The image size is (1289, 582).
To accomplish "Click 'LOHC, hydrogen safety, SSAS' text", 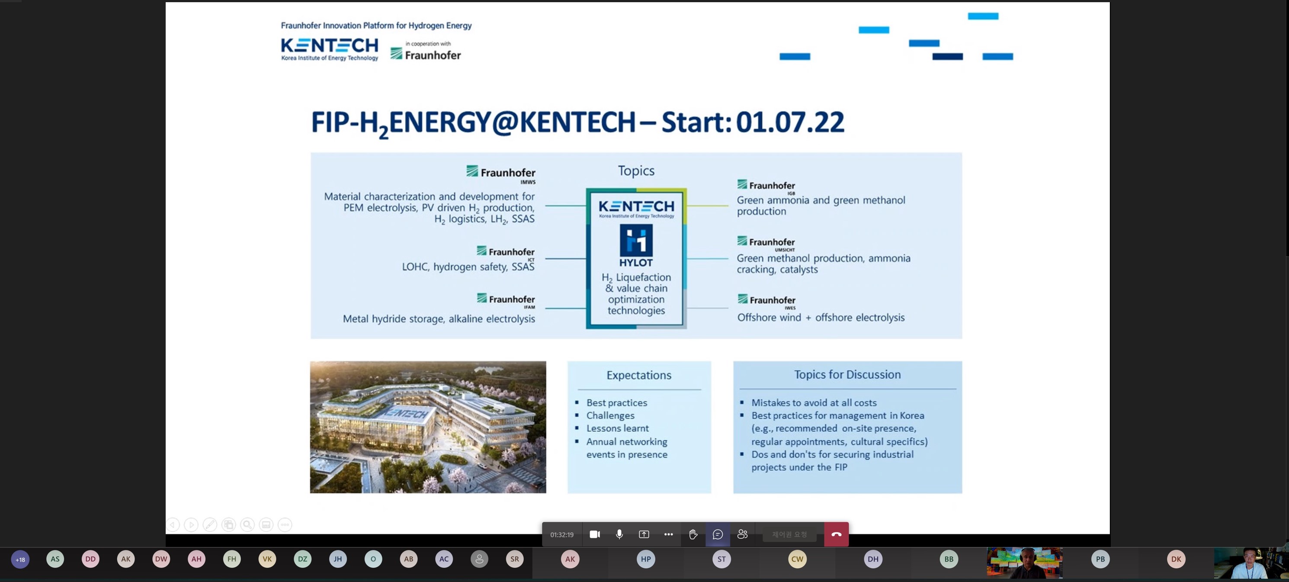I will 468,267.
